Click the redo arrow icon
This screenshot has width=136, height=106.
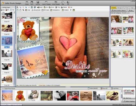29,7
